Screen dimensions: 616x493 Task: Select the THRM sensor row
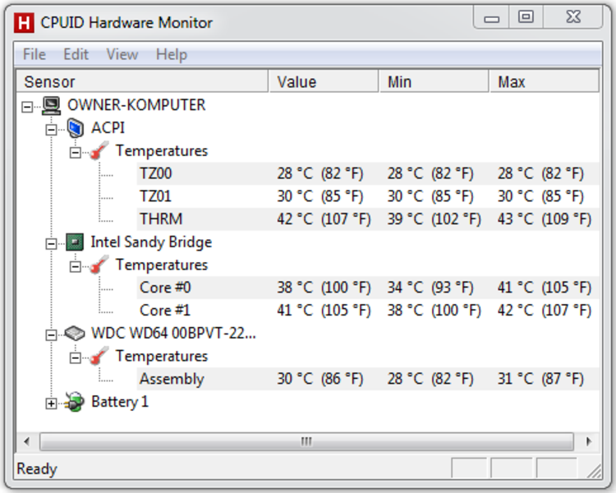[x=368, y=219]
